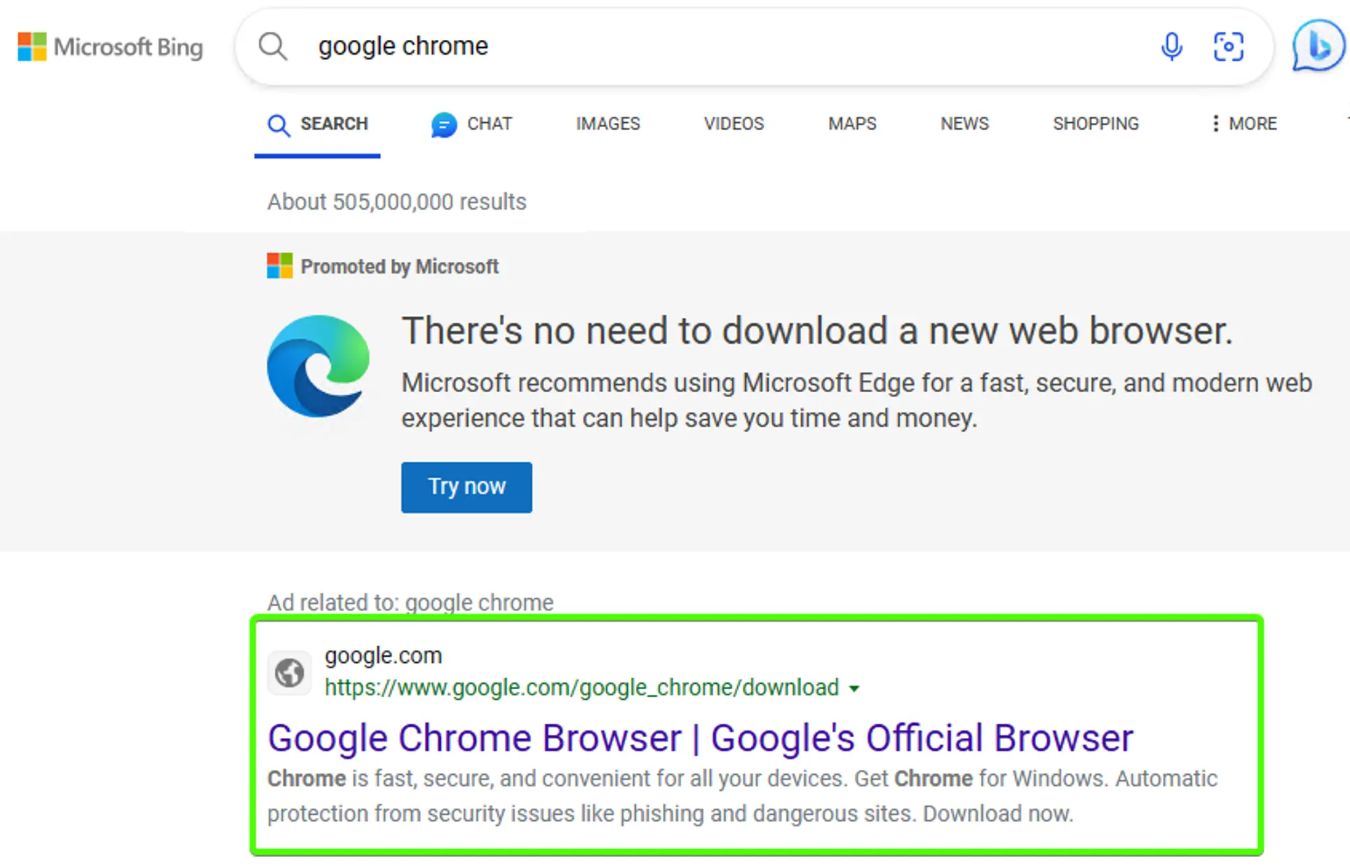Viewport: 1350px width, 866px height.
Task: Switch to the VIDEOS tab
Action: [734, 124]
